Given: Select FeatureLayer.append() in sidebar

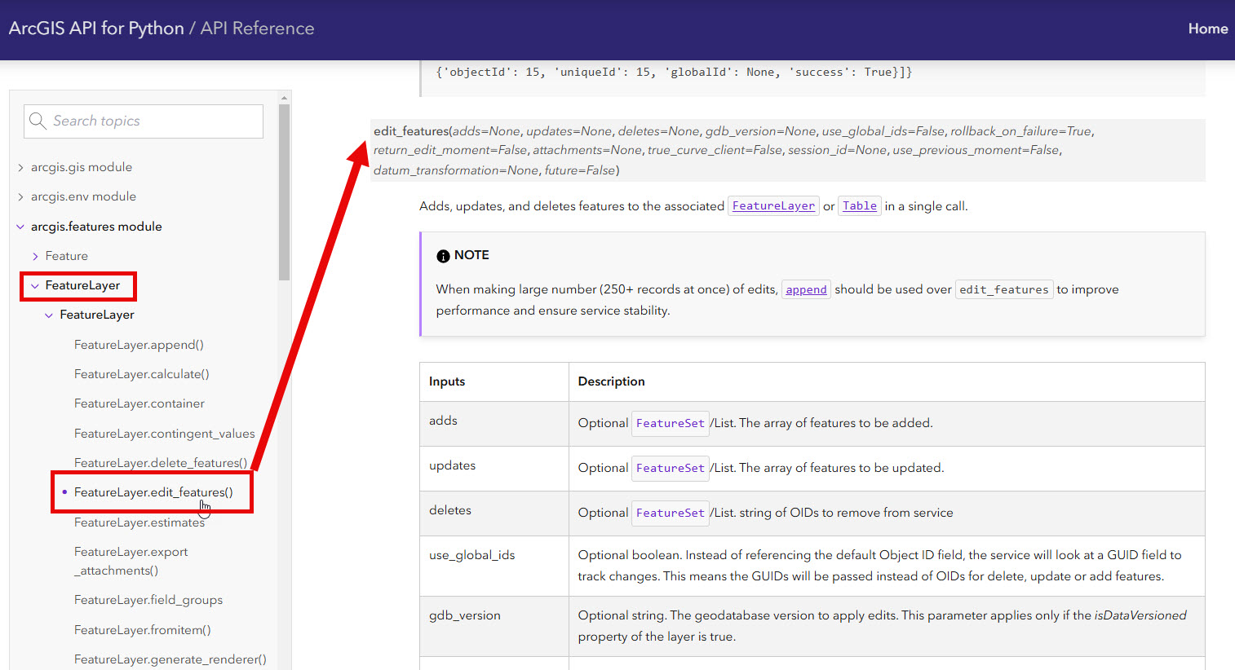Looking at the screenshot, I should (x=139, y=344).
